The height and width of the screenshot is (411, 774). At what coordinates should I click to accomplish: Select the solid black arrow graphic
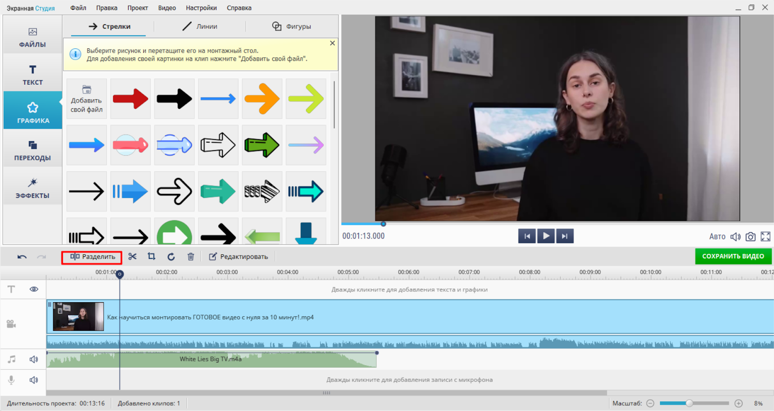coord(174,99)
